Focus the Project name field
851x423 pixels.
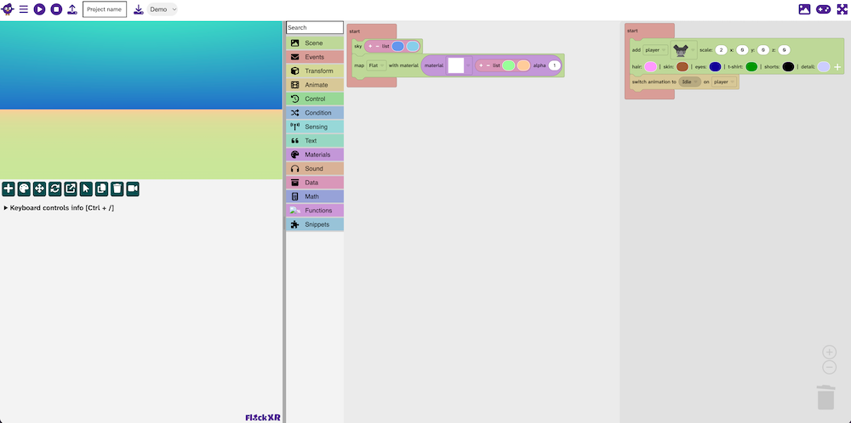click(104, 9)
